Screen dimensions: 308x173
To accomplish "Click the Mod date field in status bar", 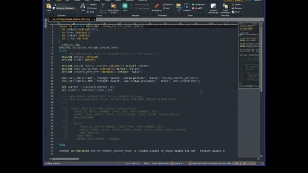I will click(205, 163).
